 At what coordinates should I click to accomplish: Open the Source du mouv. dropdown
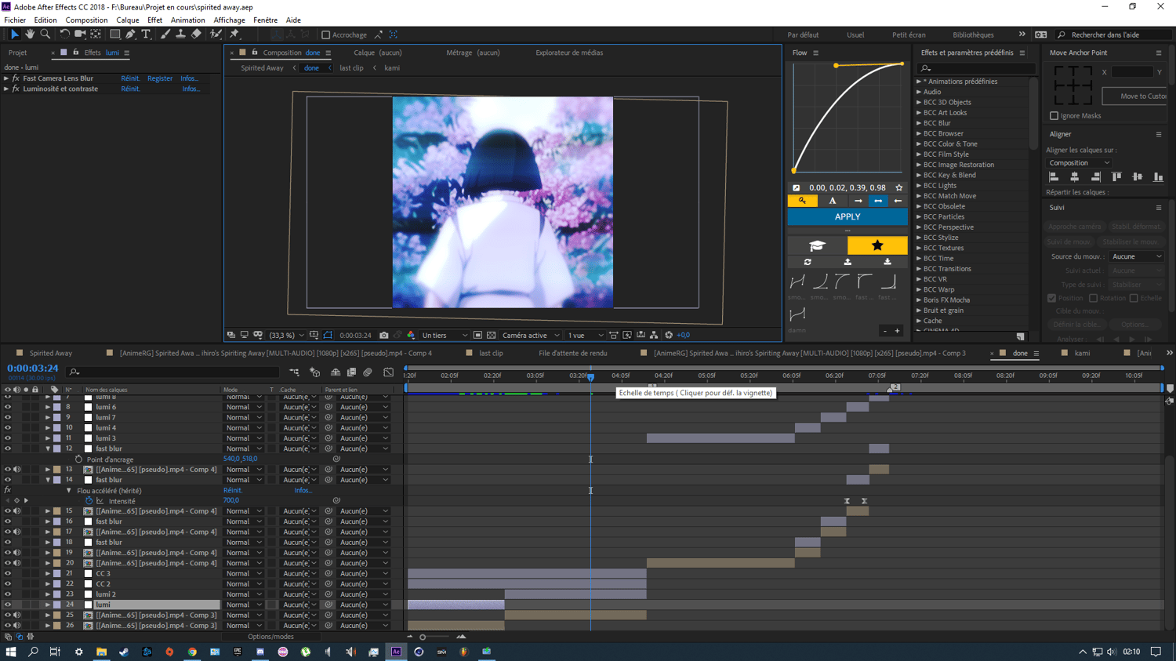(x=1137, y=256)
